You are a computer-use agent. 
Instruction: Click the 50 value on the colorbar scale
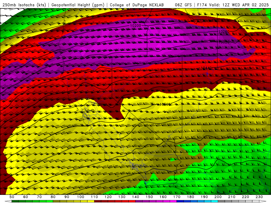tap(12, 197)
